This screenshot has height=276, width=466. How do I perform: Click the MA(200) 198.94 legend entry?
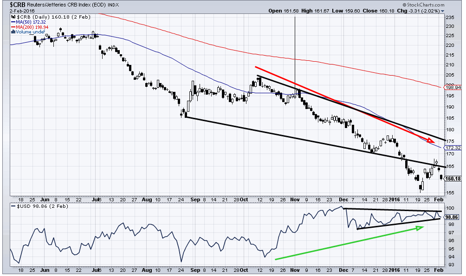pos(32,27)
